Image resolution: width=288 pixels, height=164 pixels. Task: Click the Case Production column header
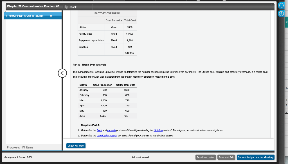tap(103, 85)
